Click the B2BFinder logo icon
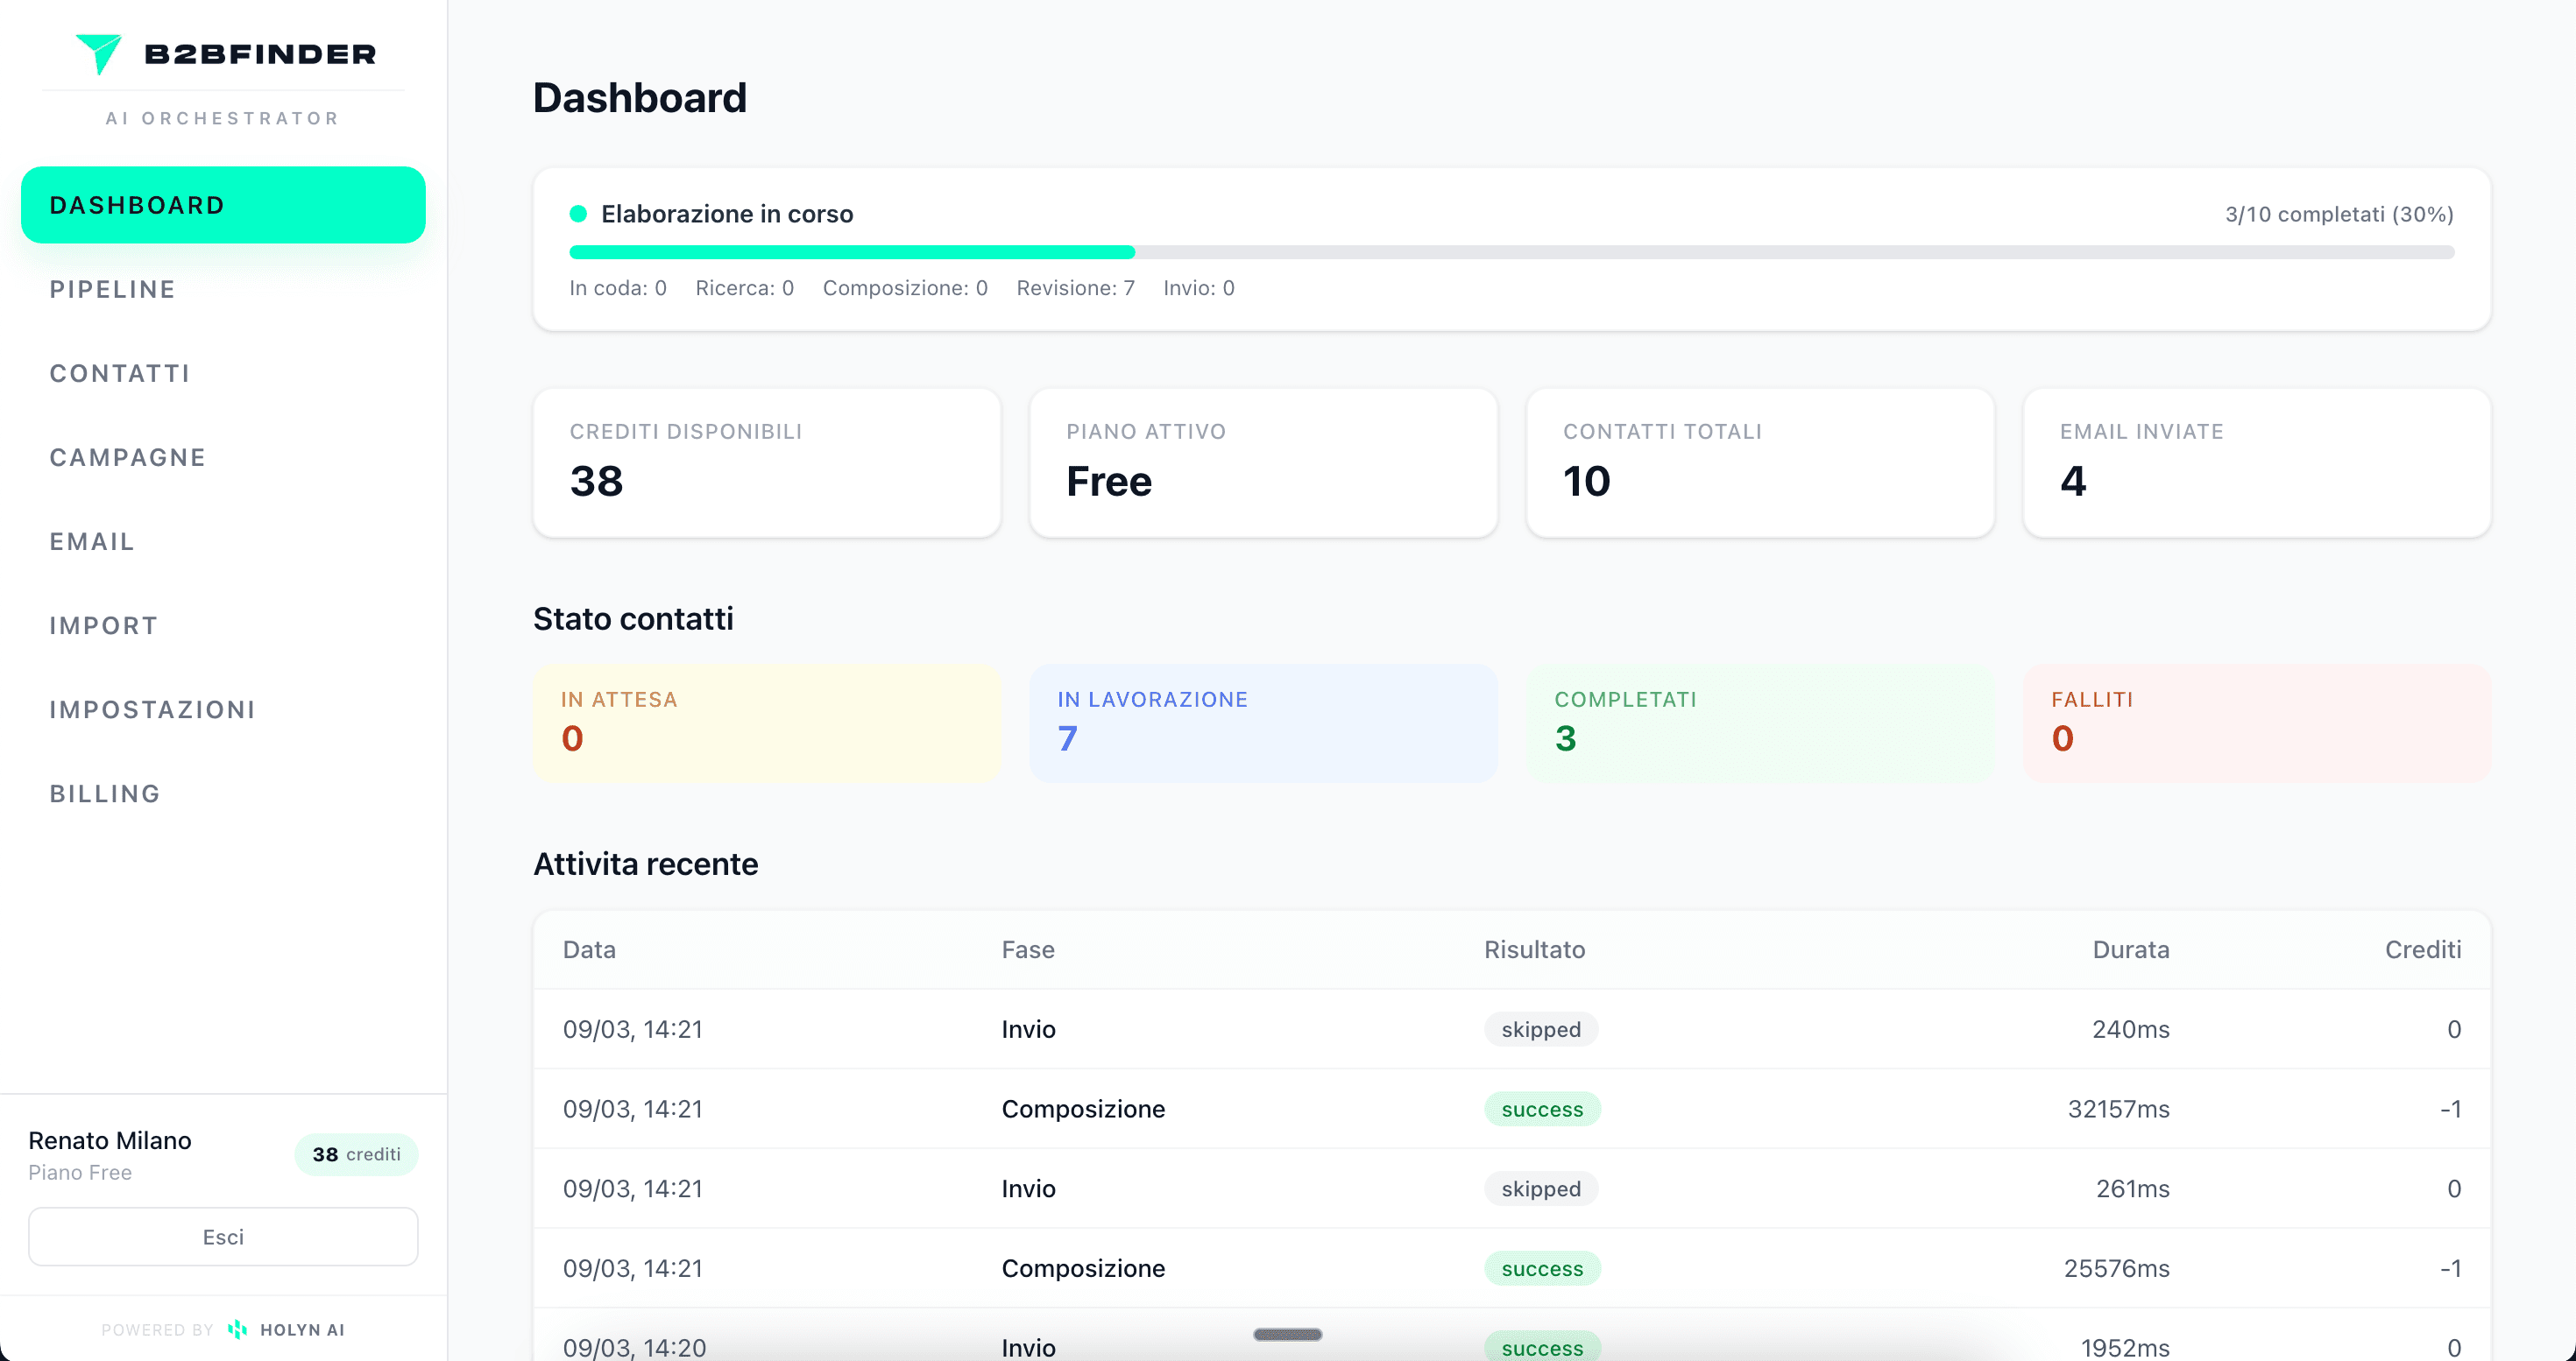2576x1361 pixels. click(x=99, y=53)
